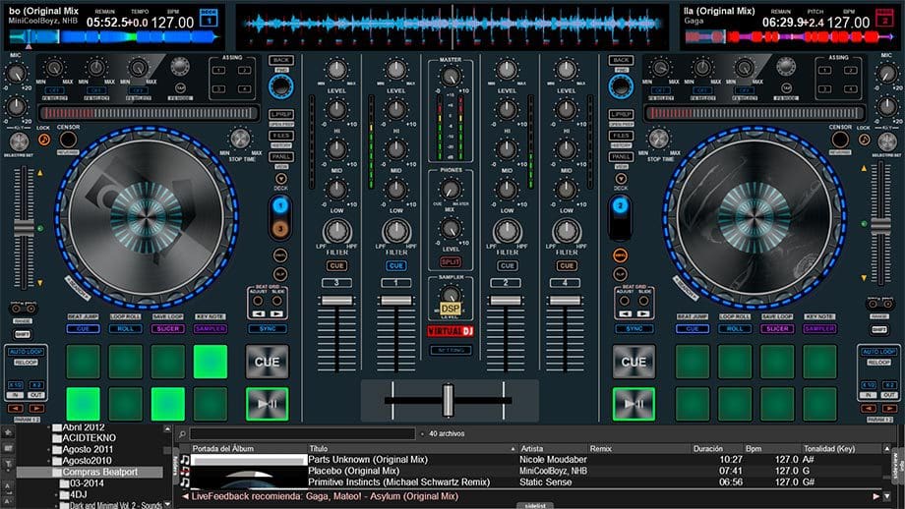This screenshot has width=905, height=509.
Task: Expand the Agosto 2011 folder
Action: [48, 449]
